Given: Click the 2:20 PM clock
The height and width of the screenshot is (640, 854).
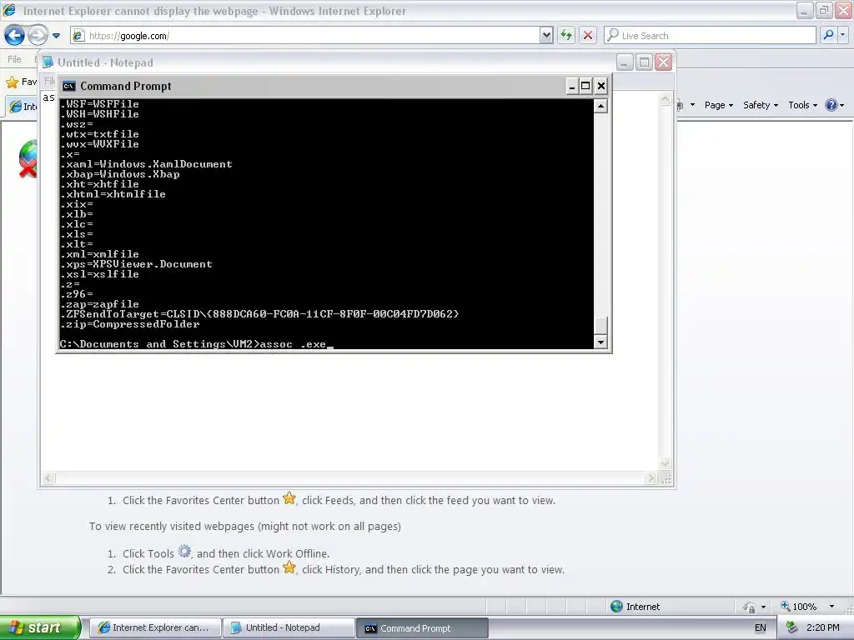Looking at the screenshot, I should [823, 627].
